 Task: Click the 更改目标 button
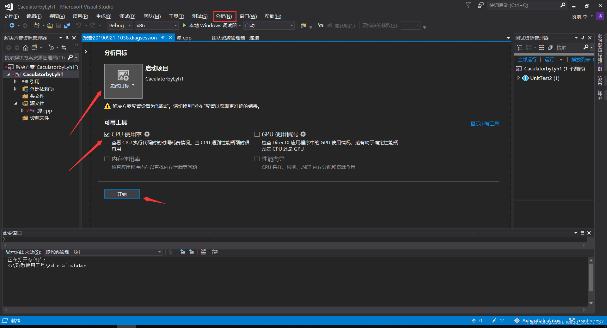(123, 81)
